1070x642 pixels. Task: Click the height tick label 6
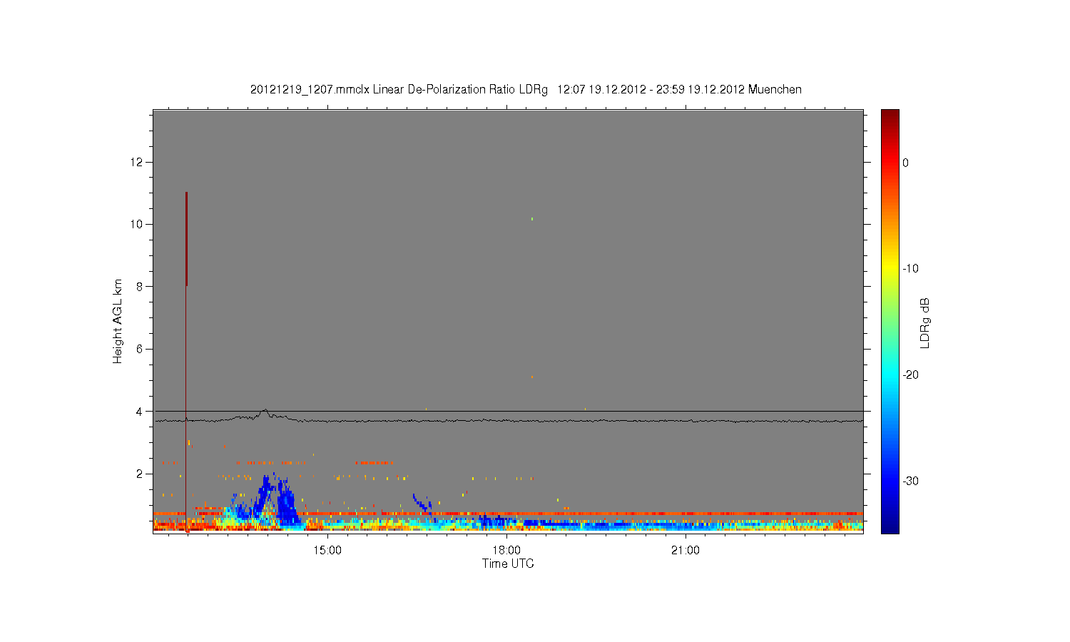pos(140,349)
